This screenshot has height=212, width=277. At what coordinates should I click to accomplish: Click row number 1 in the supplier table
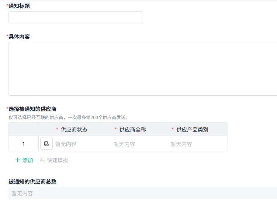(23, 143)
